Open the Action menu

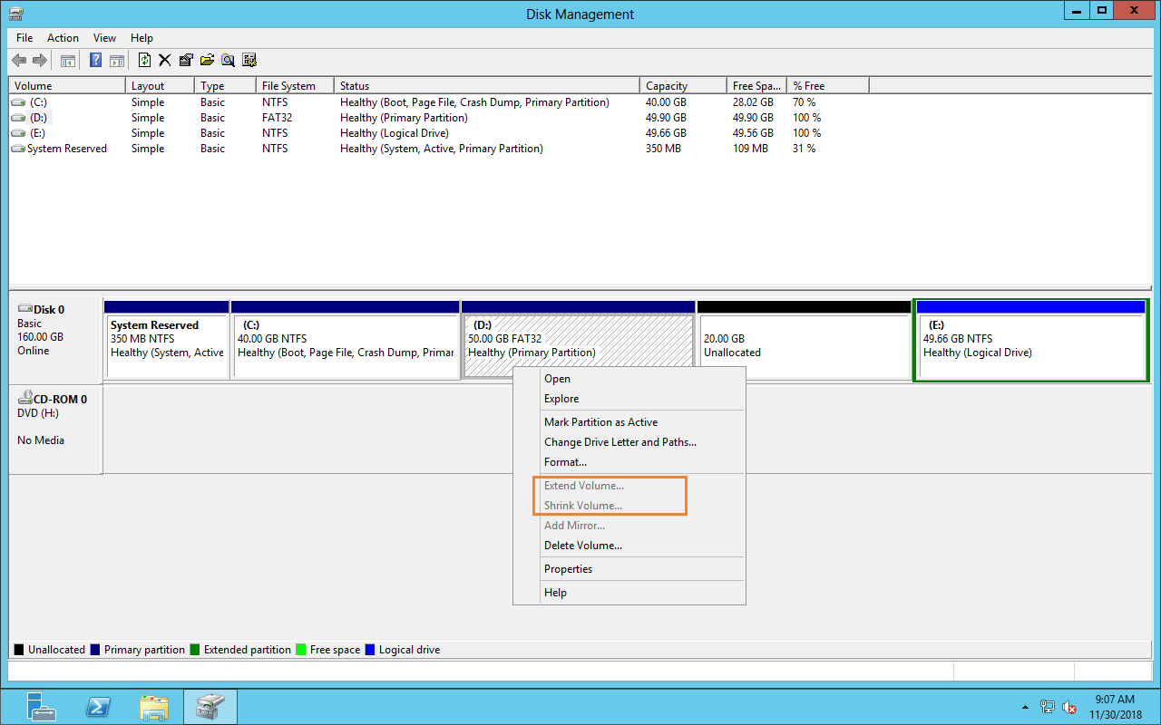click(63, 38)
